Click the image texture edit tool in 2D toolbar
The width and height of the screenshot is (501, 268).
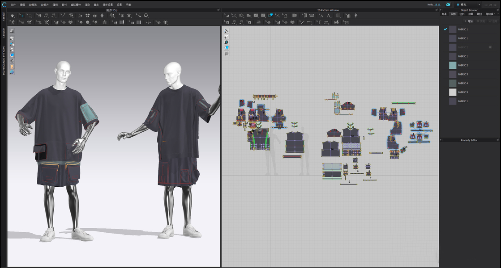[x=347, y=22]
